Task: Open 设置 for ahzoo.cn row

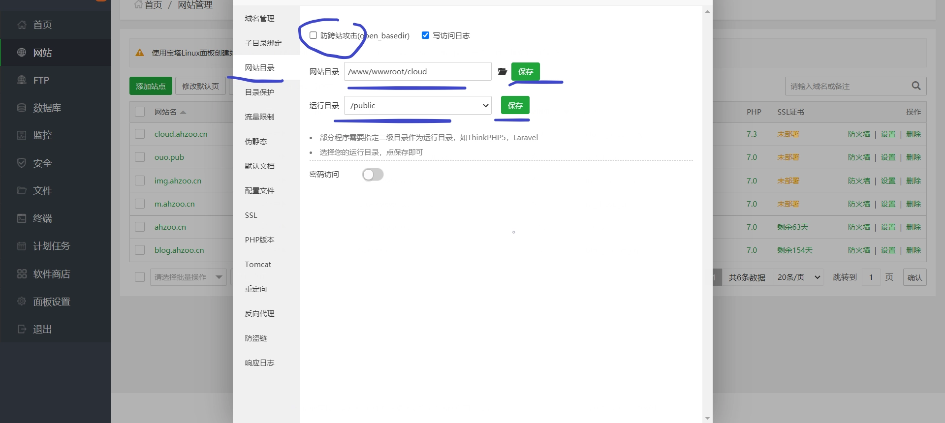Action: [x=888, y=227]
